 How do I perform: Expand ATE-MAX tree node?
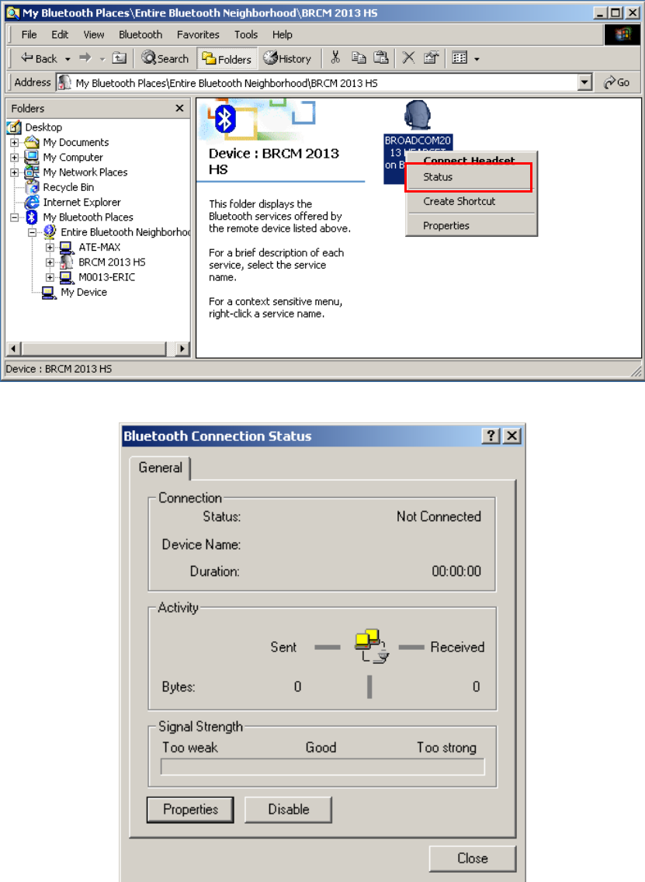(x=50, y=247)
